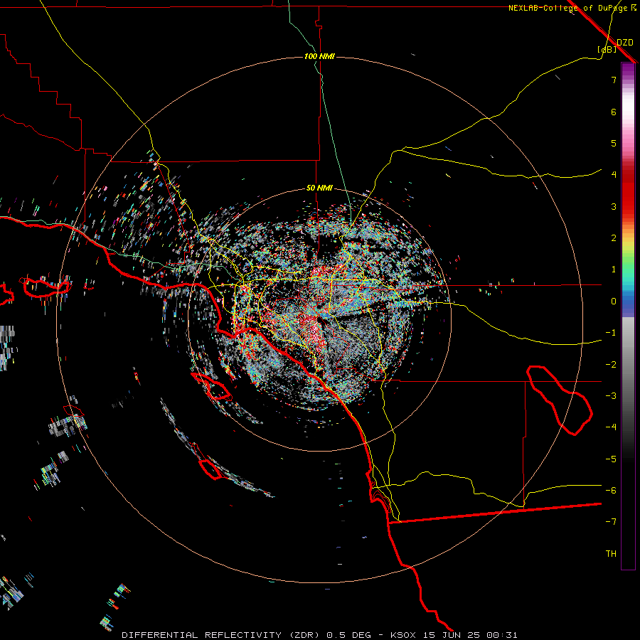Click the scale value "5"
The width and height of the screenshot is (640, 640).
[x=614, y=143]
